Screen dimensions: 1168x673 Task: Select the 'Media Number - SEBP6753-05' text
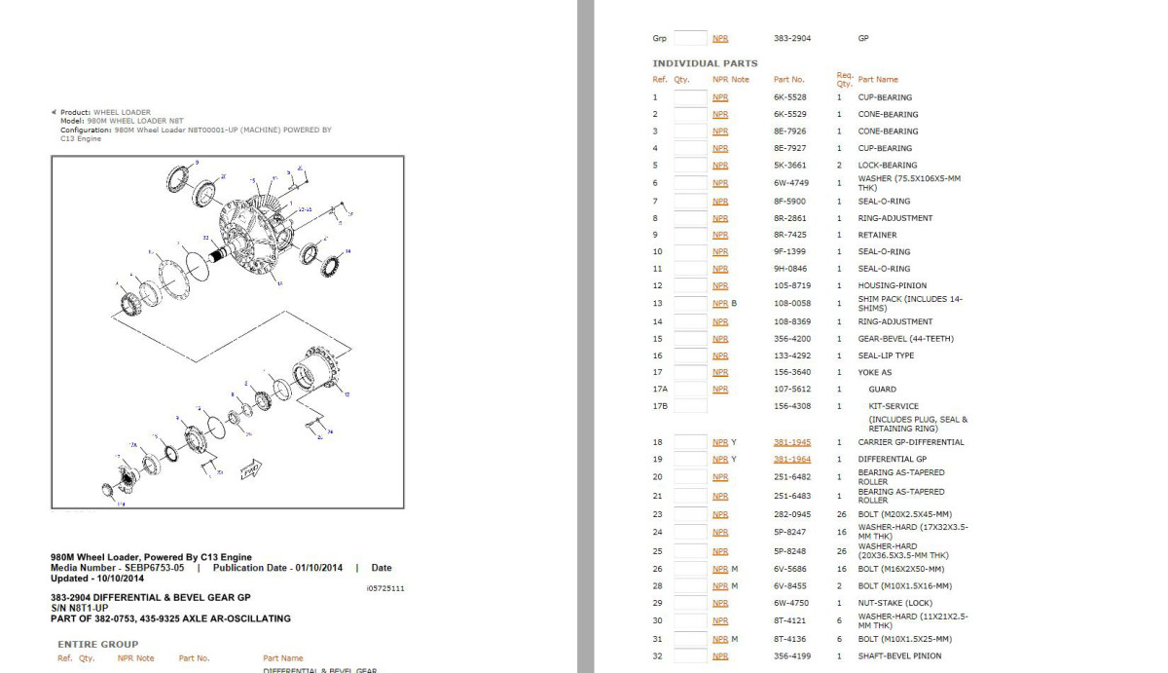(x=117, y=568)
